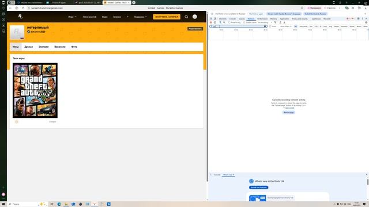Open the network search magnifier icon

pyautogui.click(x=224, y=22)
